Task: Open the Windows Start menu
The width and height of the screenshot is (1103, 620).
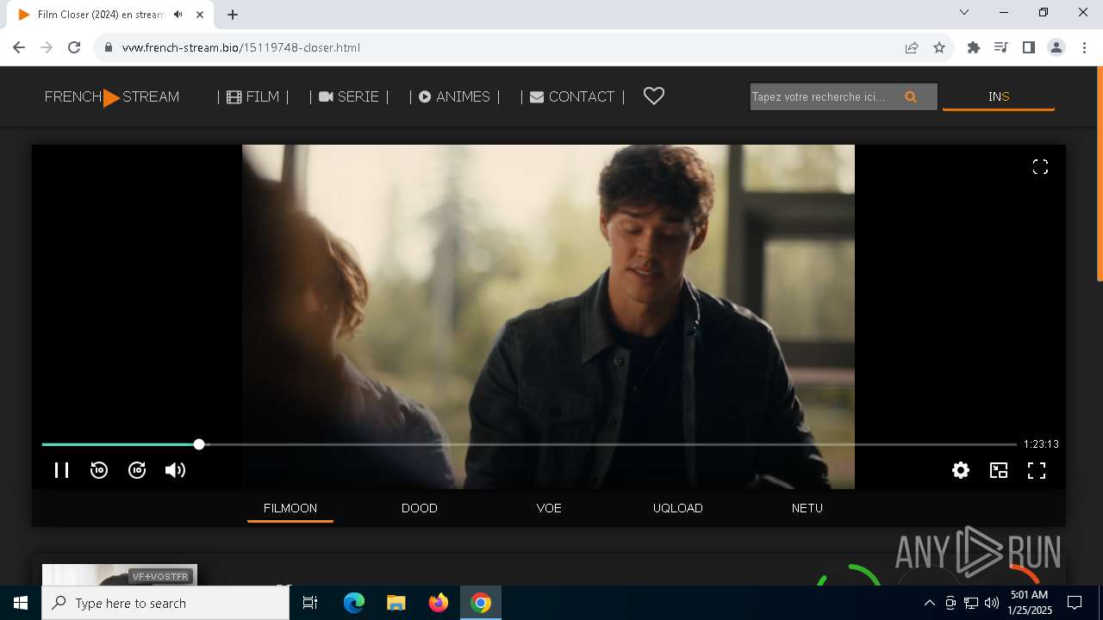Action: 21,603
